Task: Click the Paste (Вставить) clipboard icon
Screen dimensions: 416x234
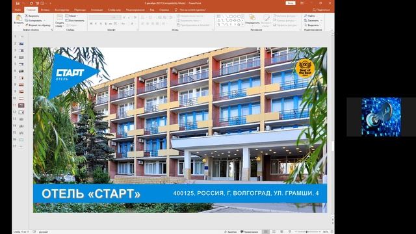Action: [19, 18]
